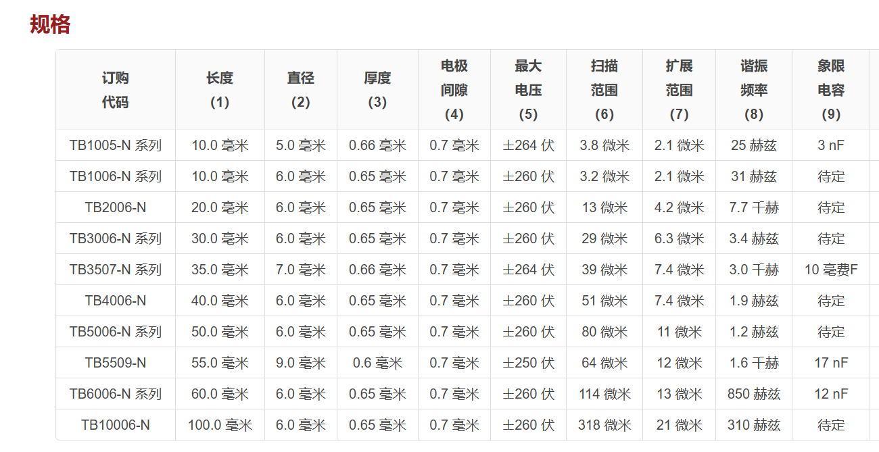Click the 最大电压 (5) header cell

tap(528, 90)
